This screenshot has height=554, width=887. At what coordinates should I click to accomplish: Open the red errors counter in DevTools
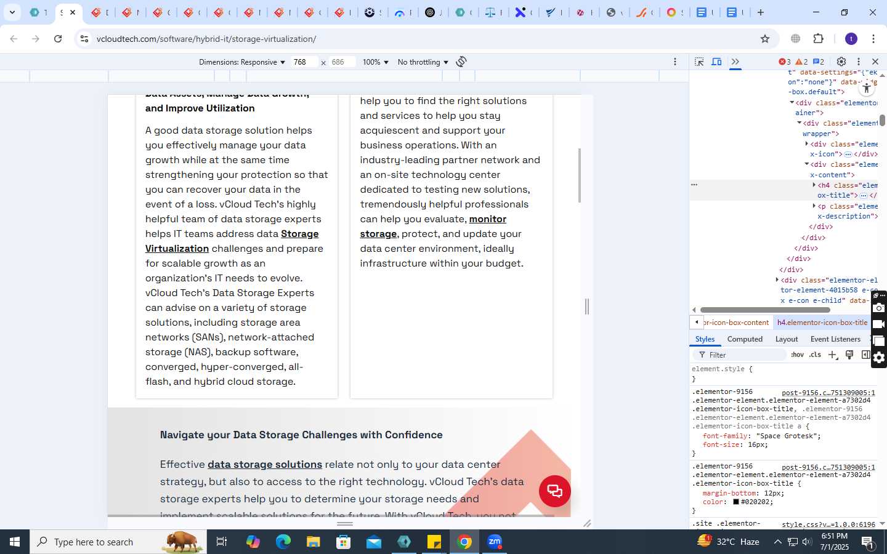point(785,62)
